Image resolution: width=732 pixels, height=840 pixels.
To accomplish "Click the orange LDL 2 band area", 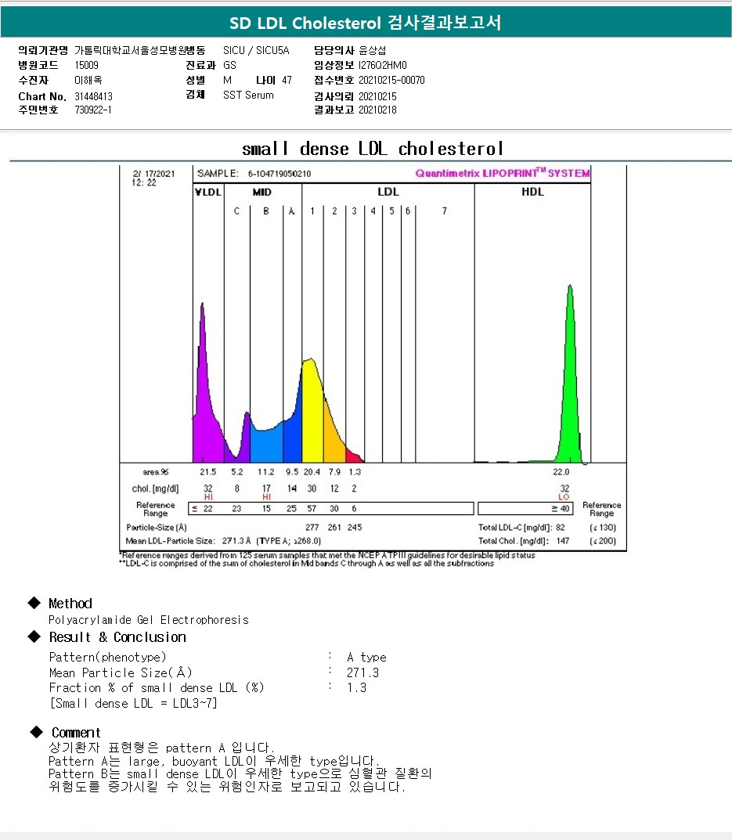I will 334,439.
